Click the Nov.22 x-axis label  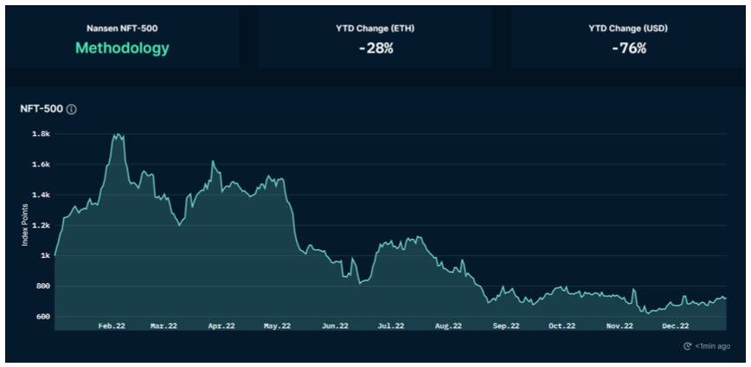(619, 326)
